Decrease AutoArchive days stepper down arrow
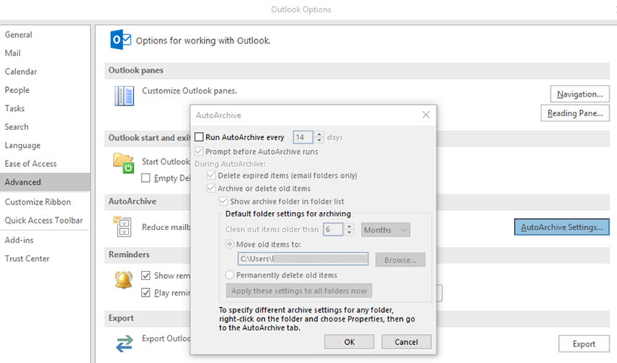Screen dimensions: 617x363 (319, 140)
